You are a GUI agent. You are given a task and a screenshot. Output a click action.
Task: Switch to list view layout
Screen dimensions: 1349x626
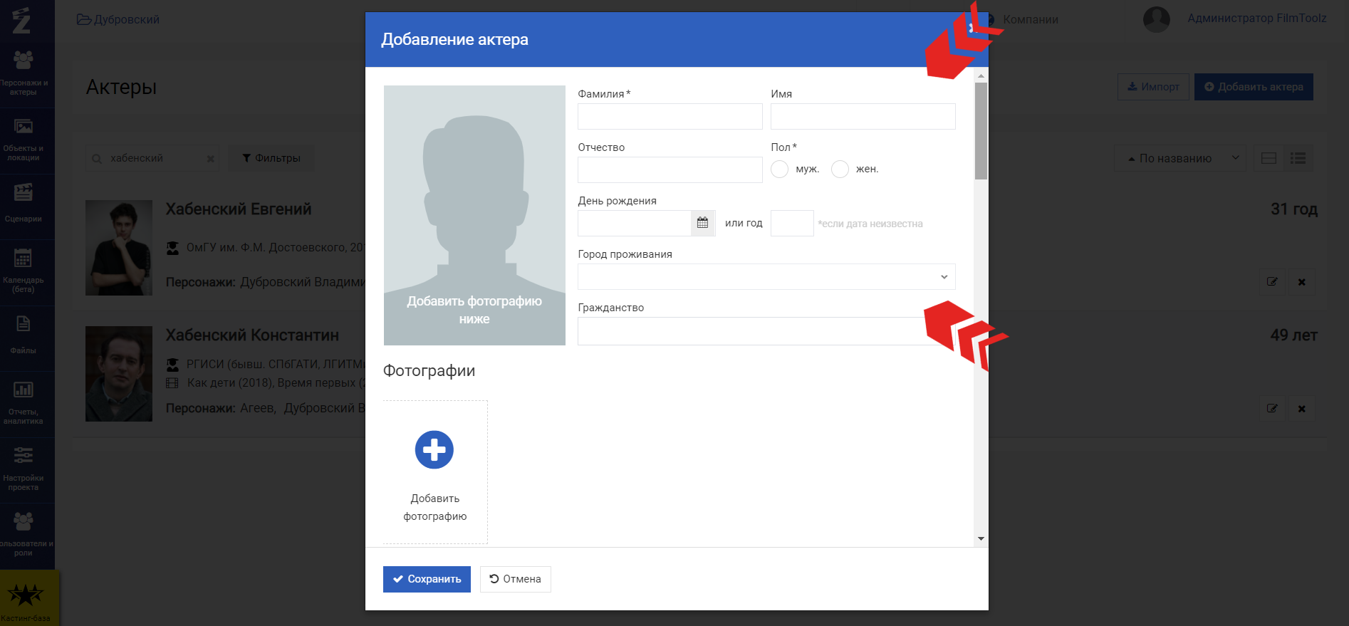pyautogui.click(x=1298, y=158)
